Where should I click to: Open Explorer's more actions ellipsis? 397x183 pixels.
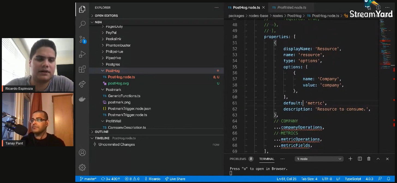click(216, 8)
